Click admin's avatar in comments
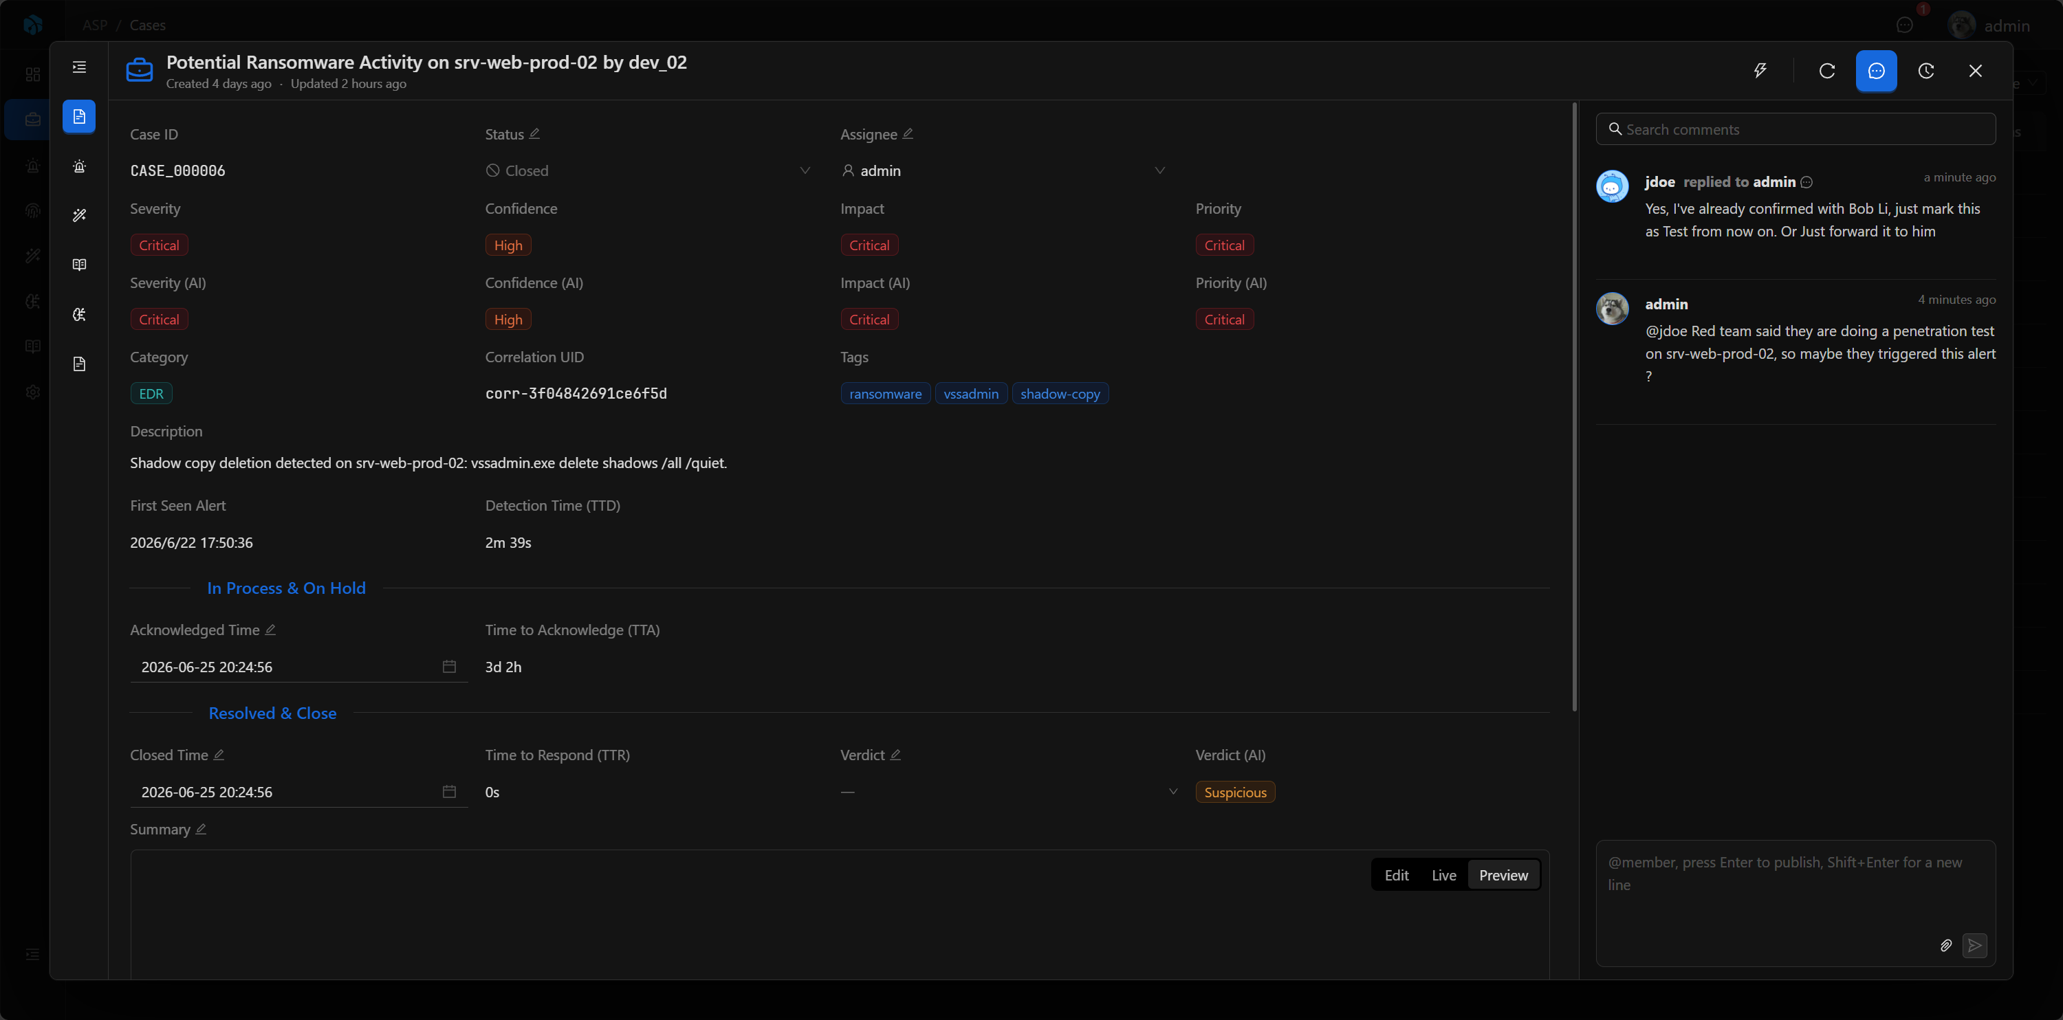This screenshot has height=1020, width=2063. click(1612, 308)
